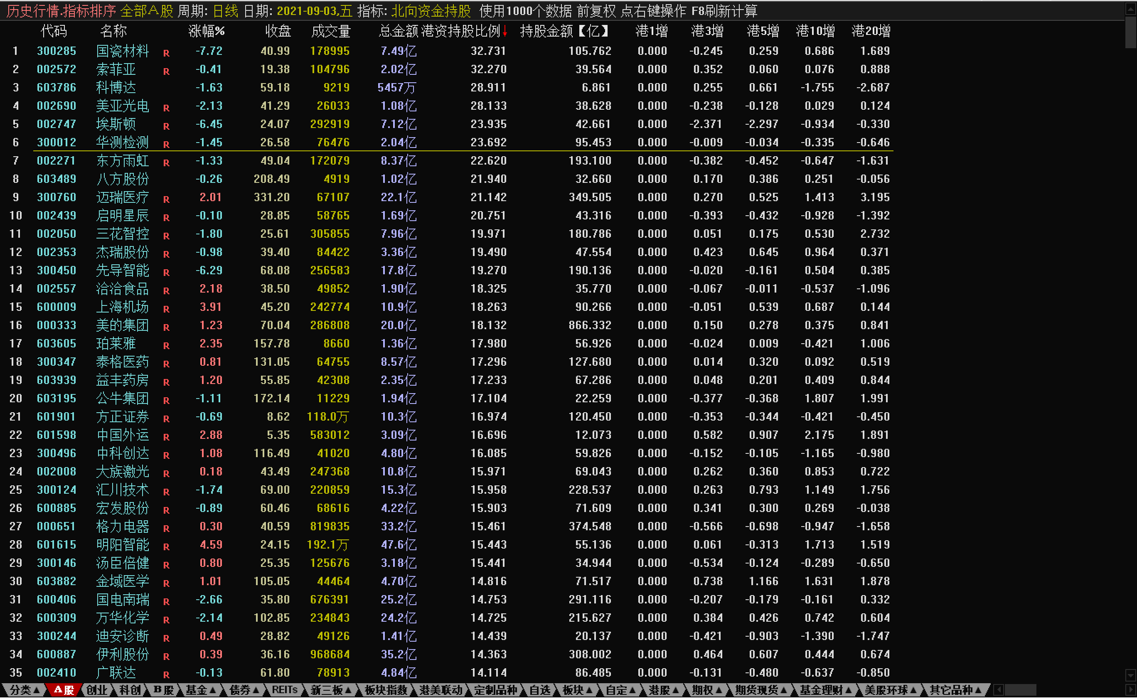1137x699 pixels.
Task: Click stock code 600406 国电南瑞
Action: tap(57, 600)
